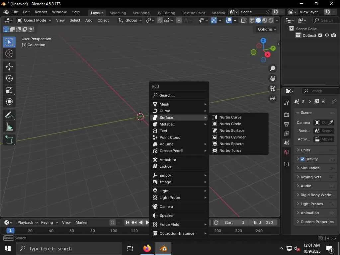Viewport: 340px width, 255px height.
Task: Open the Collection properties tab
Action: (x=287, y=164)
